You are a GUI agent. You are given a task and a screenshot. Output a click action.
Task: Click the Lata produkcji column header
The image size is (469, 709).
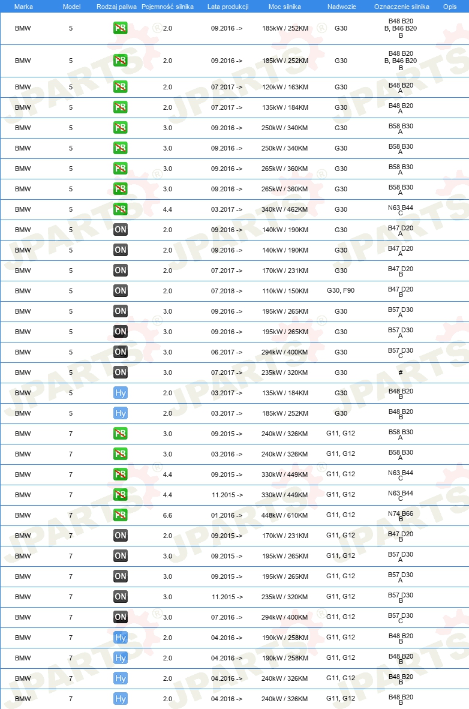[228, 7]
